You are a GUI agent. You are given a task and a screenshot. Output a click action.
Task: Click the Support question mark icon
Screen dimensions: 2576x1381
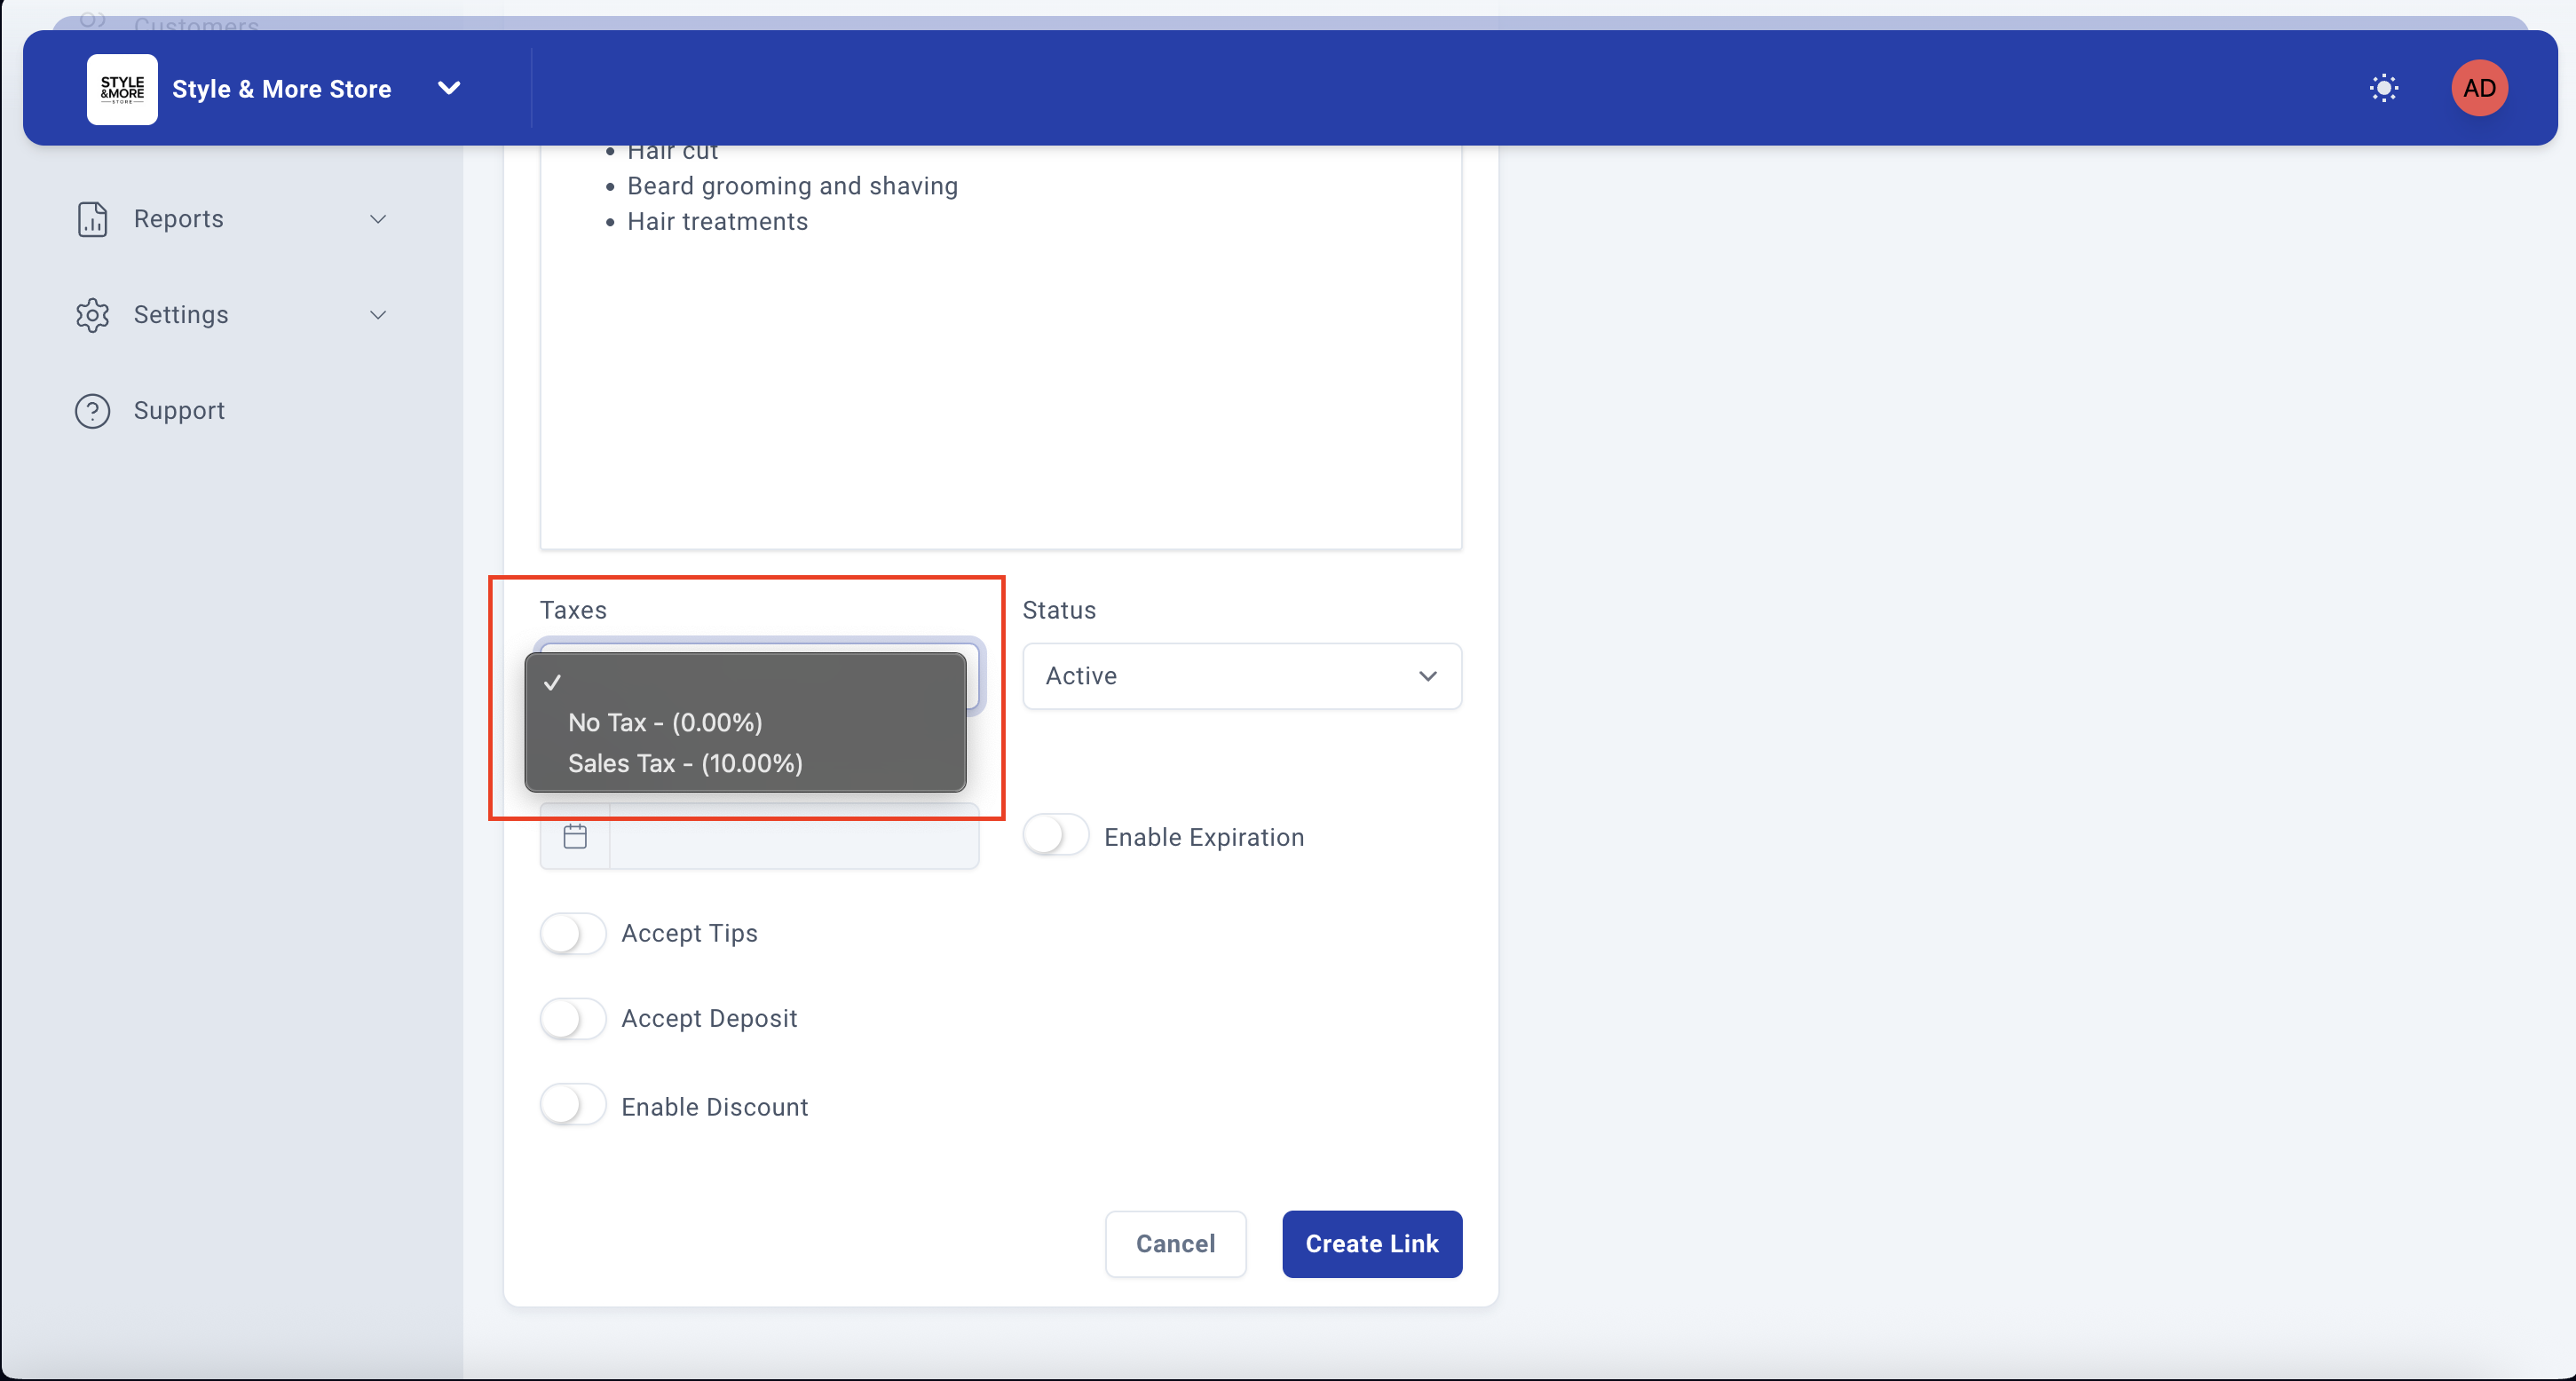click(x=92, y=411)
